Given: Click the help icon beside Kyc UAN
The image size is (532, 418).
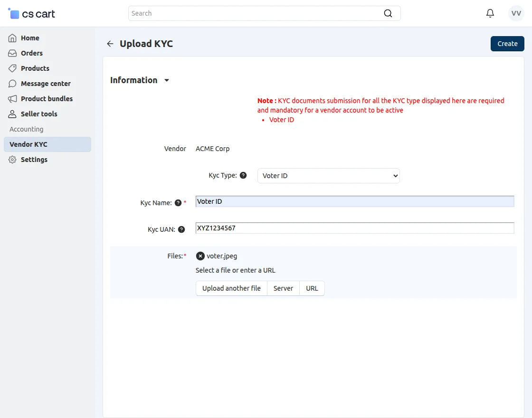Looking at the screenshot, I should click(181, 229).
